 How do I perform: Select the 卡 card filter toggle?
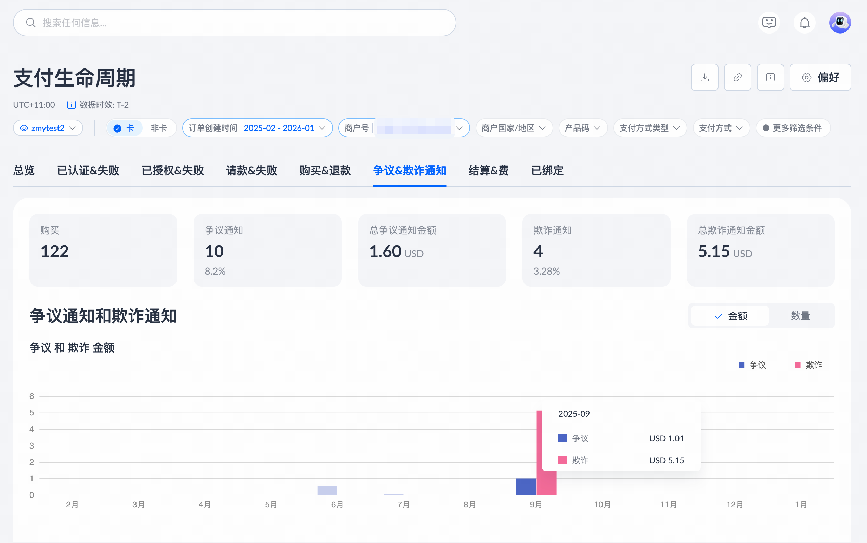tap(124, 128)
